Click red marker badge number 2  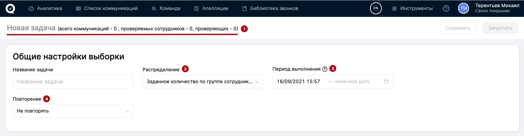(x=185, y=69)
